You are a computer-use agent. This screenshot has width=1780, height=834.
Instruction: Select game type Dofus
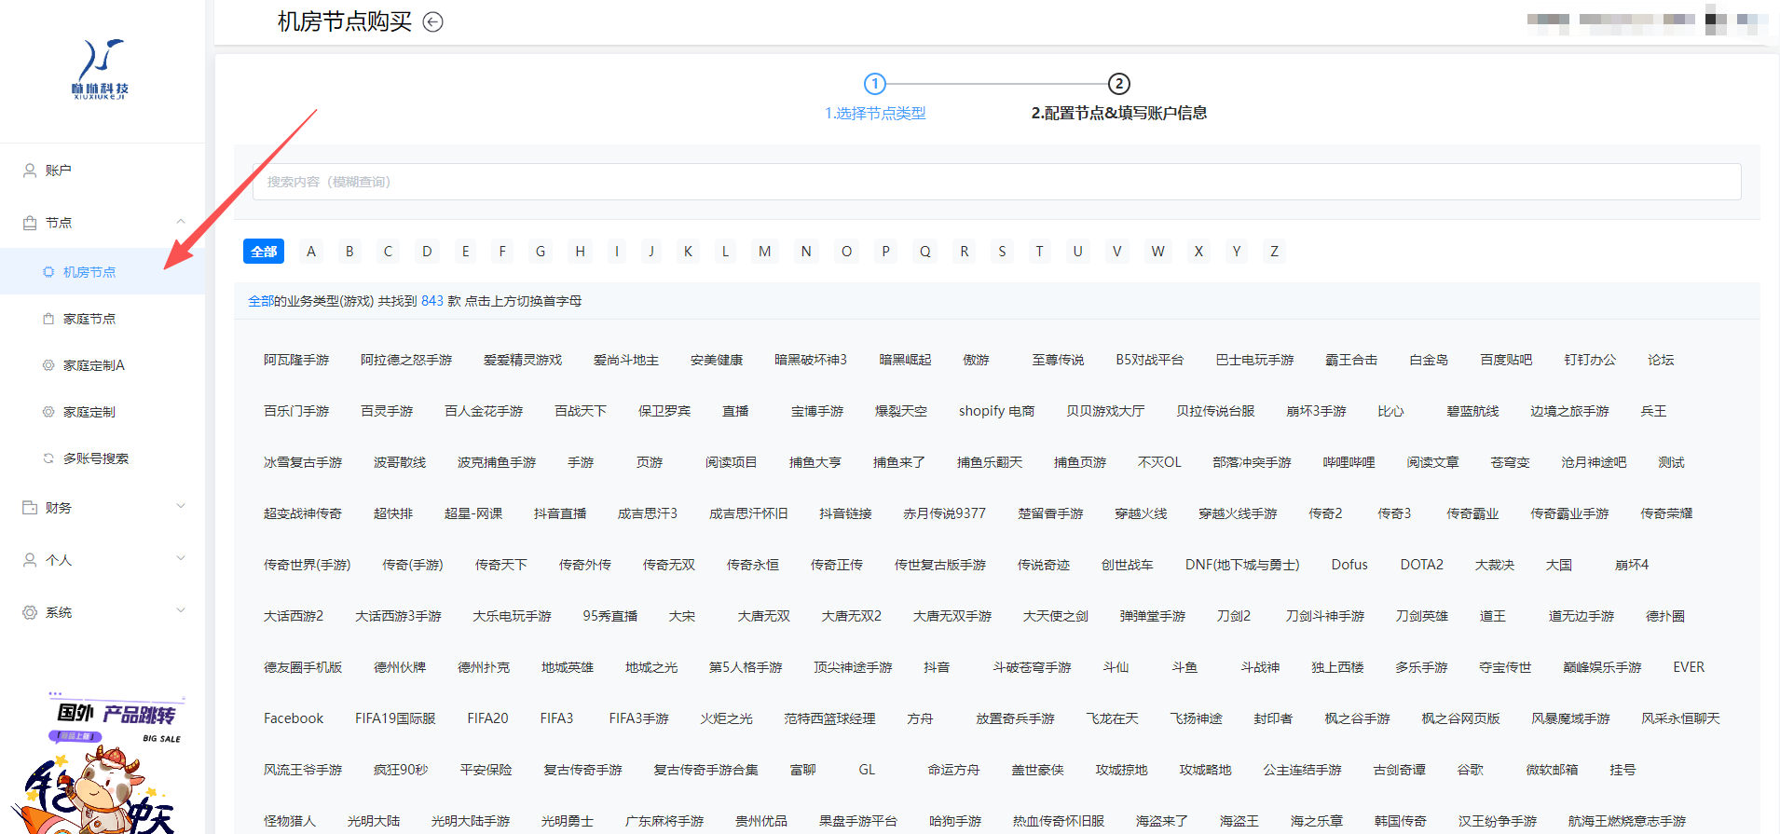click(x=1349, y=565)
